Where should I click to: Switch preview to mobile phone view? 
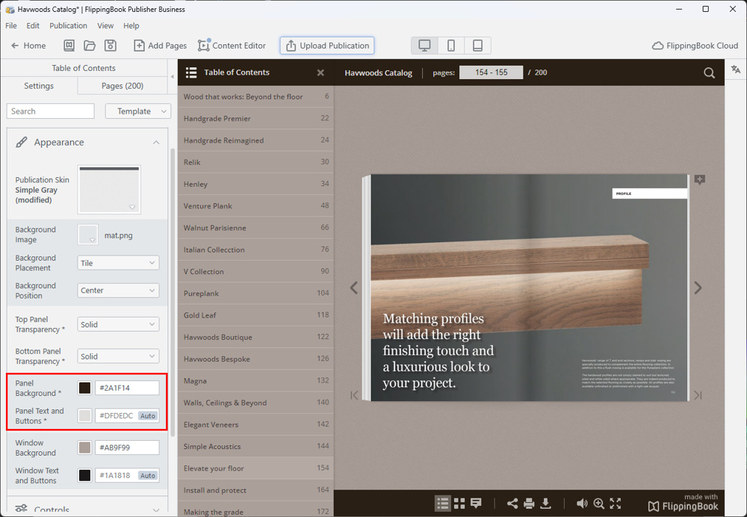point(450,46)
